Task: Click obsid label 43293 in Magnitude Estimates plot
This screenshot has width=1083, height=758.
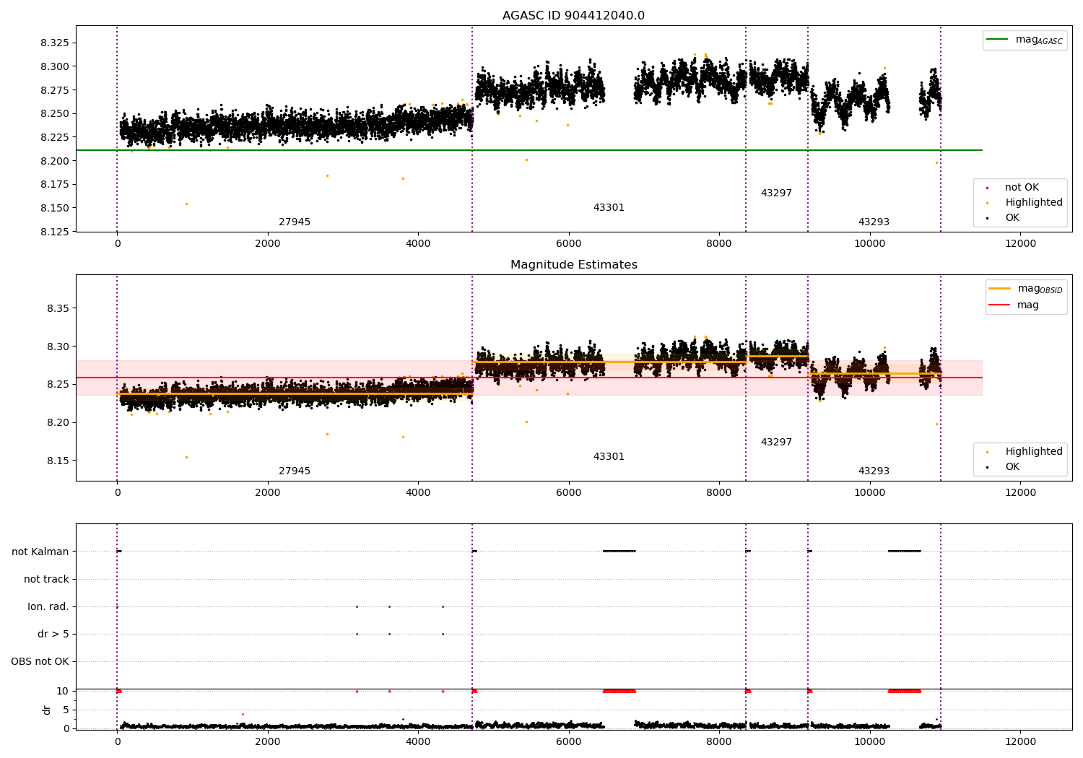Action: [874, 471]
